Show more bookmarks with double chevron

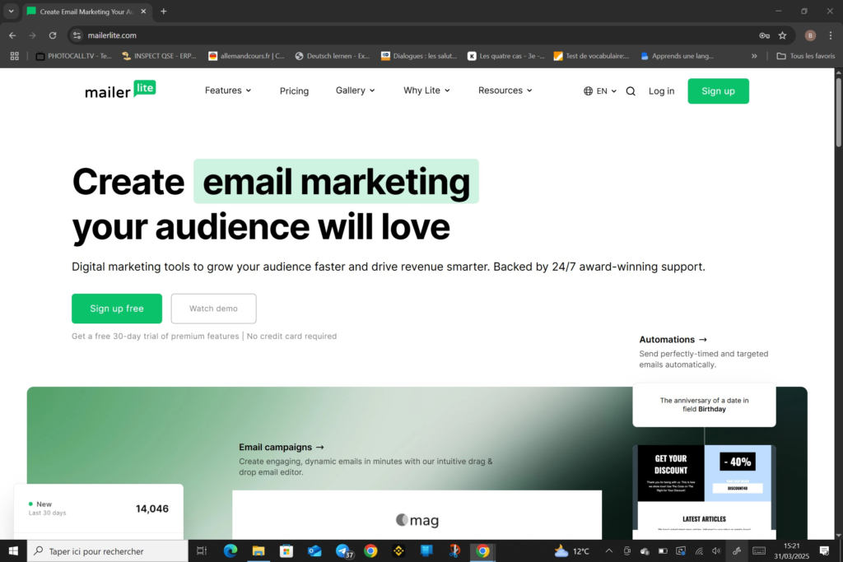tap(754, 56)
